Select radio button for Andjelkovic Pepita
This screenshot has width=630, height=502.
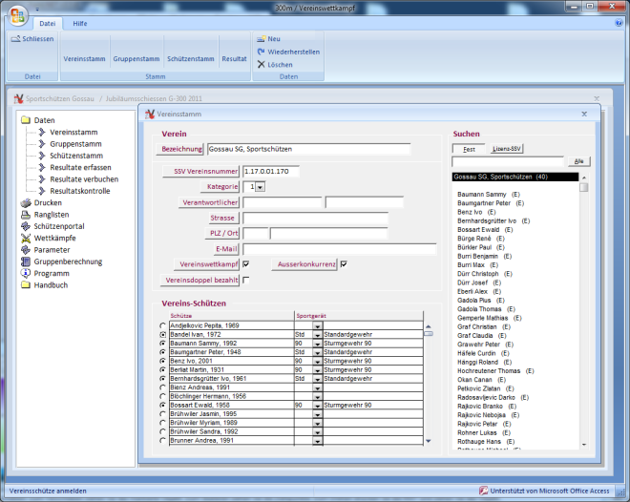[163, 326]
